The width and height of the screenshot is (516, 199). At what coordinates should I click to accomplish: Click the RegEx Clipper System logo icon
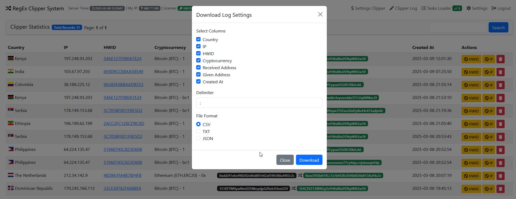pos(8,8)
